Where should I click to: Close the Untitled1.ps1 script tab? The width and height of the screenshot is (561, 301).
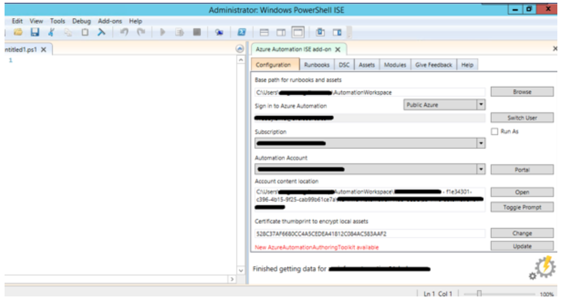click(43, 49)
